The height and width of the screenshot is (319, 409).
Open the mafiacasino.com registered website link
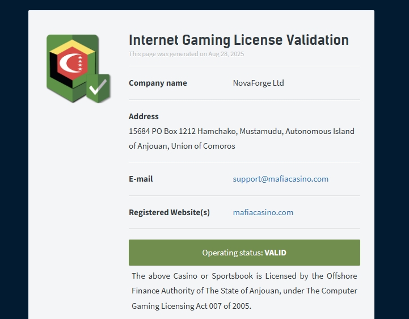pyautogui.click(x=263, y=212)
